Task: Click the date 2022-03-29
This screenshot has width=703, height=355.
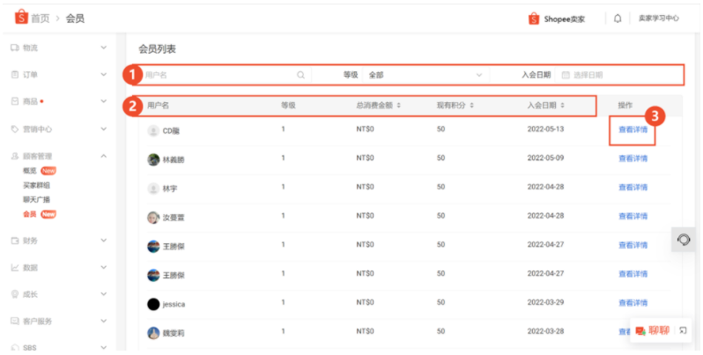Action: click(545, 302)
